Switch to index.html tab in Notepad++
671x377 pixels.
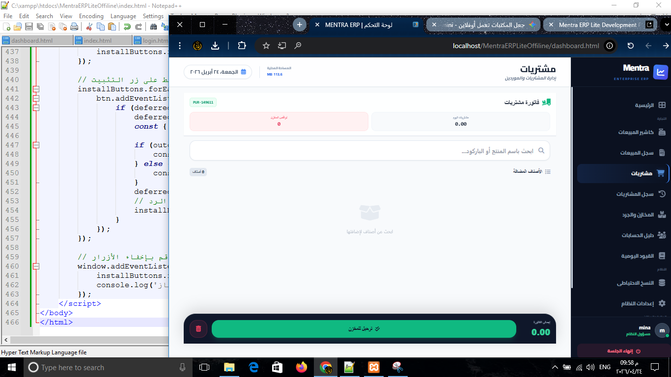tap(103, 41)
